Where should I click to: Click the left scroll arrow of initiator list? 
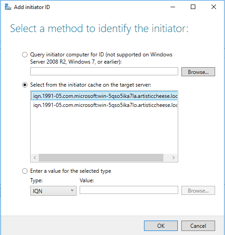tap(35, 157)
